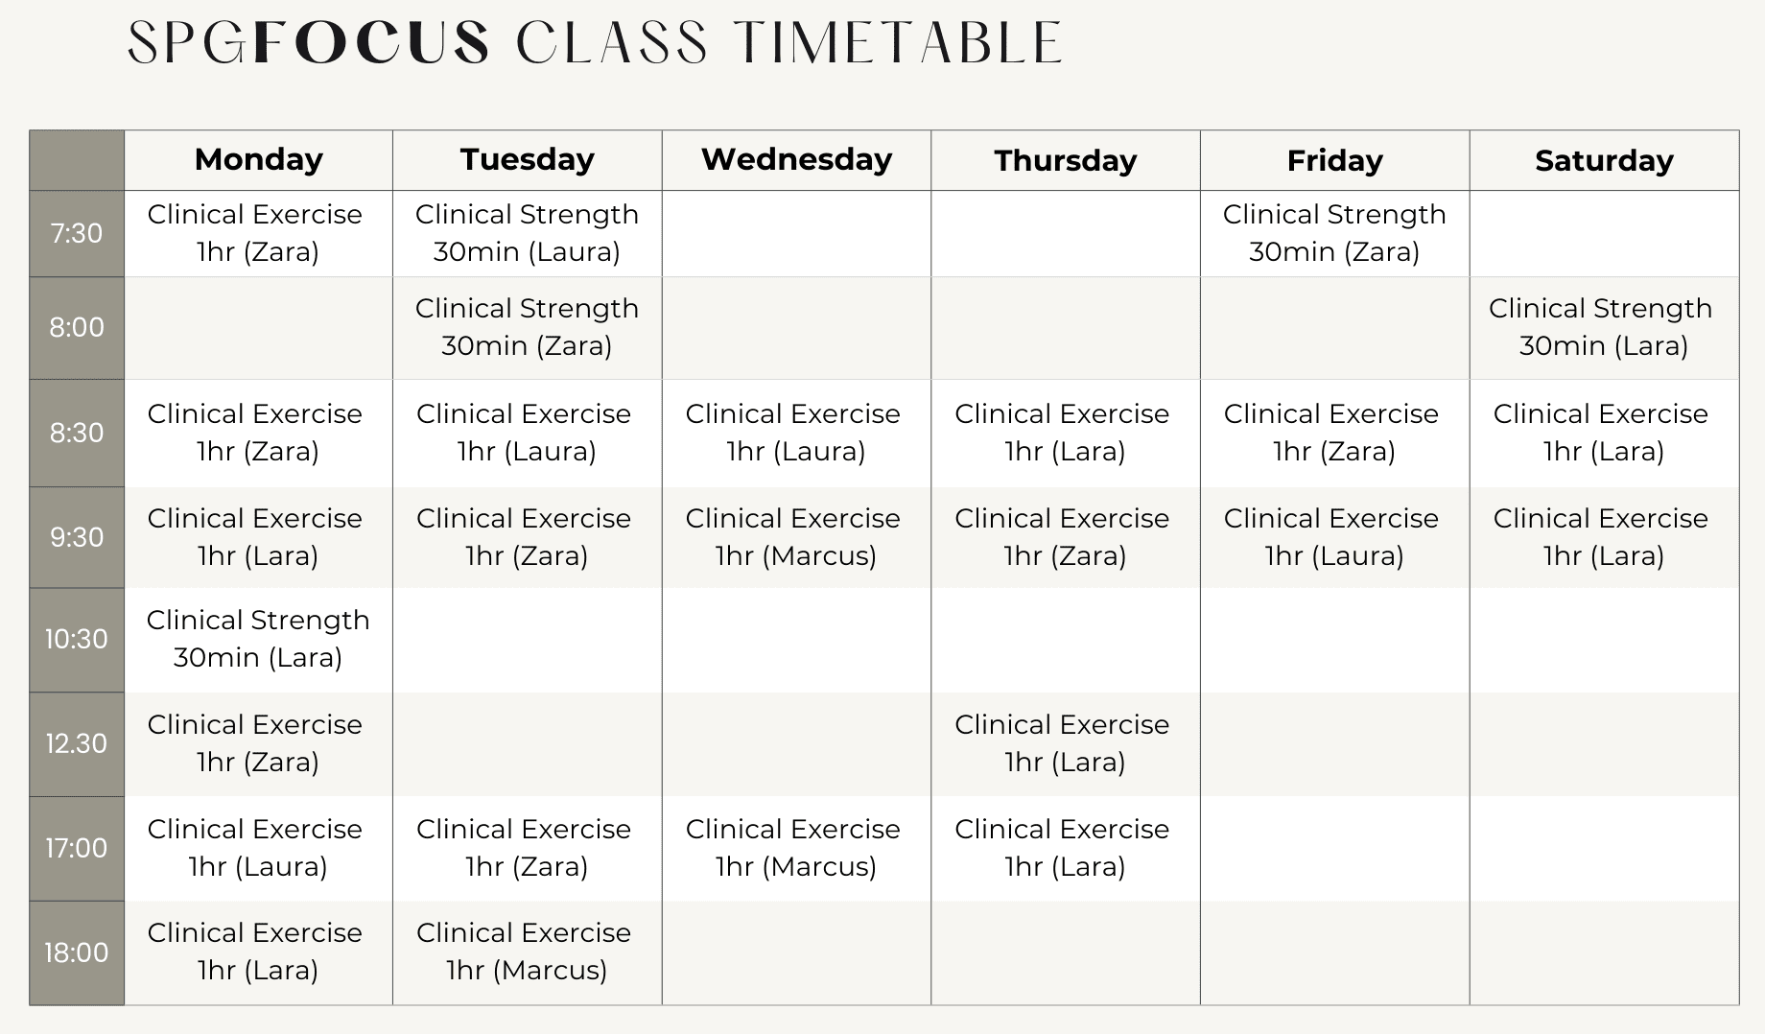The height and width of the screenshot is (1034, 1765).
Task: Click Wednesday 17:00 Clinical Exercise with Marcus
Action: (793, 848)
